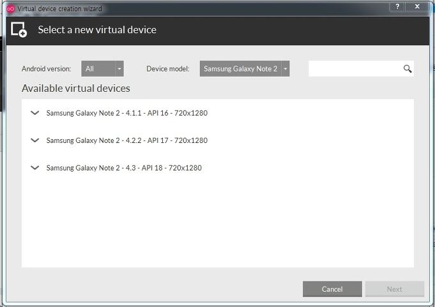Screen dimensions: 435x307
Task: Select Samsung Galaxy Note 2 - 4.2.2 - API 17
Action: [x=126, y=140]
